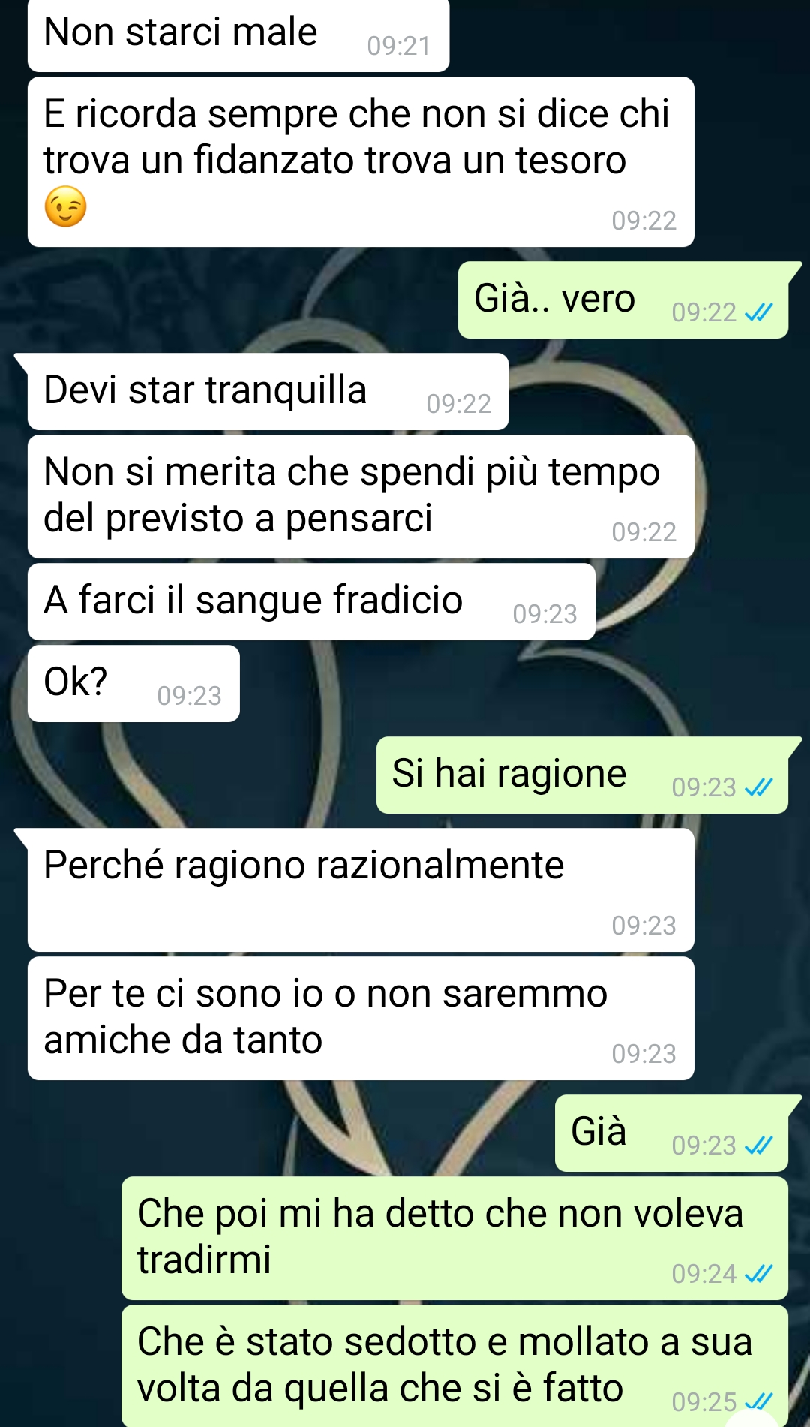Select the green 'Si hai ragione' bubble
The height and width of the screenshot is (1427, 810).
582,775
